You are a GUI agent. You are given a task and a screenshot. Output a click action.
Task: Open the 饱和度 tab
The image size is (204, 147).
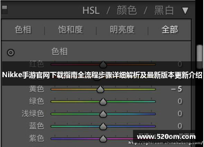(71, 29)
